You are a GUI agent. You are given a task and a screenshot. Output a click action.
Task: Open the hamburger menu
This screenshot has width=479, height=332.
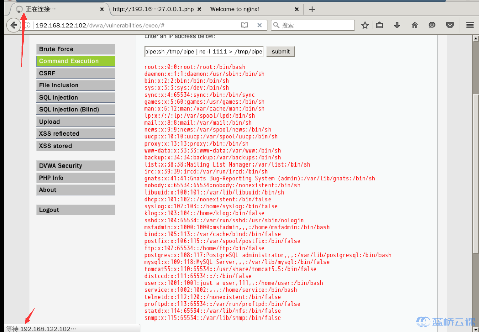470,25
